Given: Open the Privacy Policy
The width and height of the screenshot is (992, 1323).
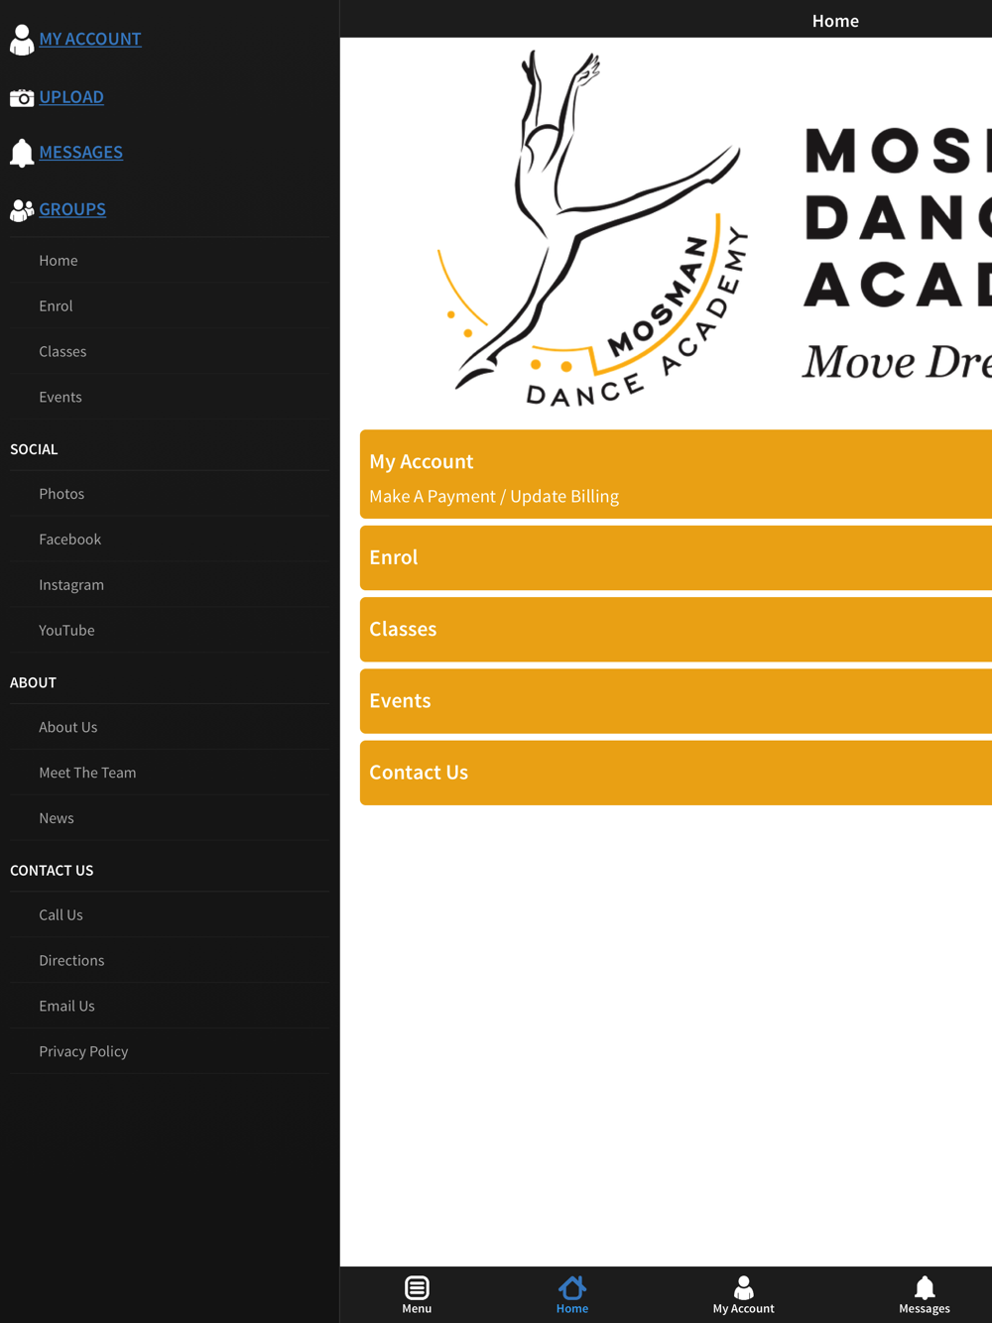Looking at the screenshot, I should click(170, 1051).
